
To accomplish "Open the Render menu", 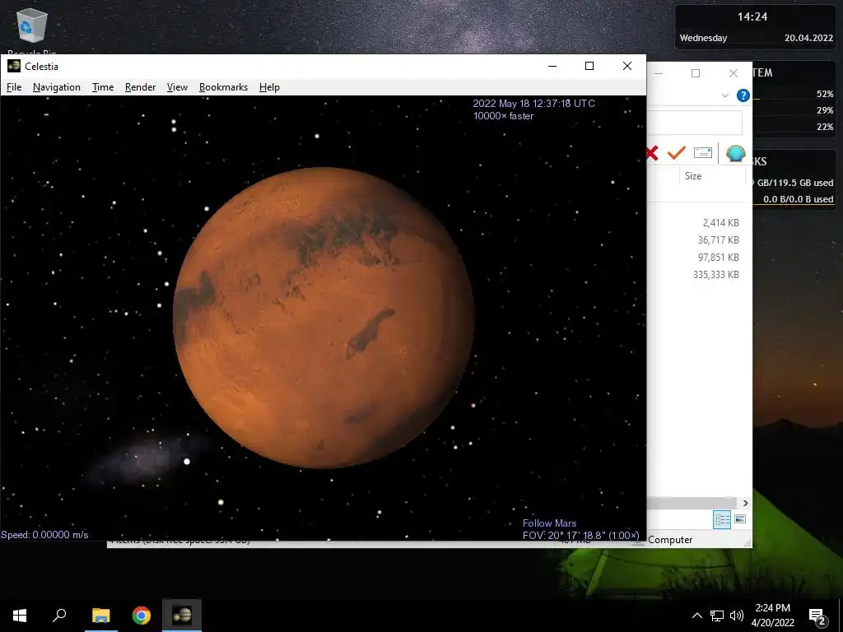I will 140,87.
